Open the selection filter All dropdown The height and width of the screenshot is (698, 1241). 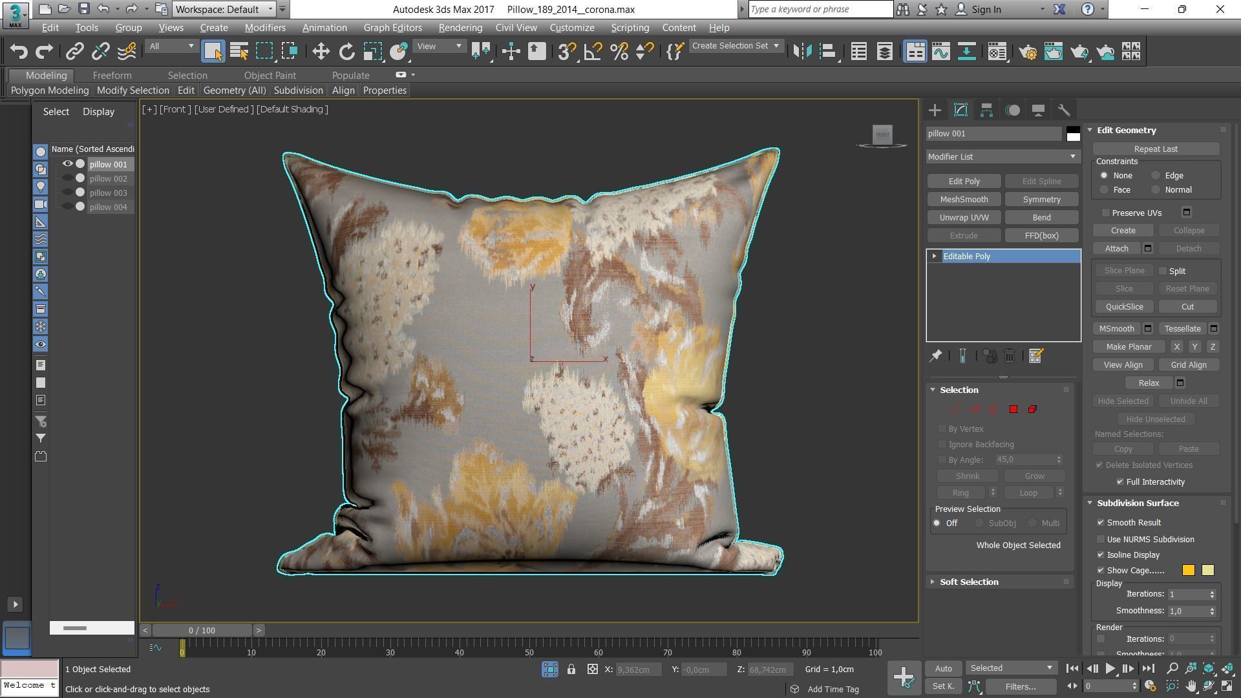(x=171, y=46)
